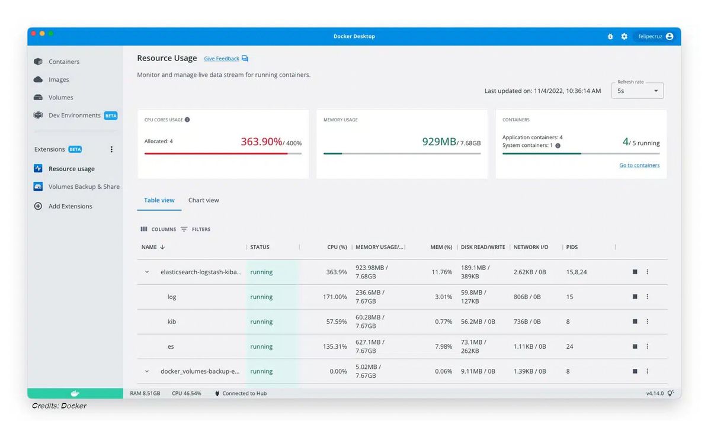
Task: Switch to Table view tab
Action: pyautogui.click(x=159, y=200)
